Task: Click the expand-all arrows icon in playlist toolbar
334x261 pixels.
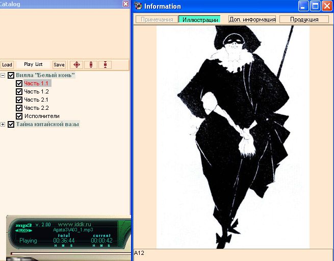Action: click(76, 65)
